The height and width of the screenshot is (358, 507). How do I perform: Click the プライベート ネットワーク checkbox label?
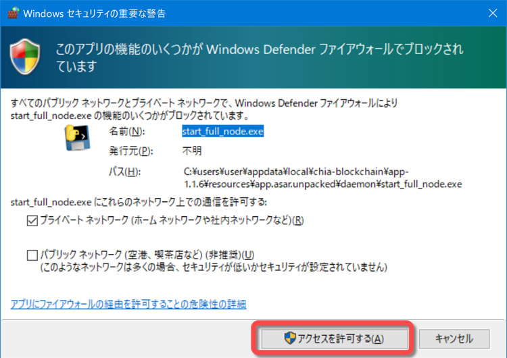point(172,220)
